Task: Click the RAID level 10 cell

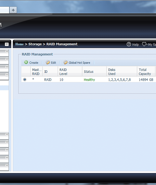Action: point(61,80)
